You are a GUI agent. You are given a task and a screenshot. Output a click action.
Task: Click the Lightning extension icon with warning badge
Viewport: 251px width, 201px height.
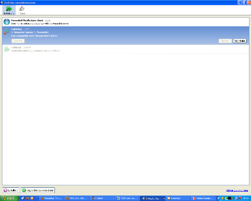(x=7, y=31)
